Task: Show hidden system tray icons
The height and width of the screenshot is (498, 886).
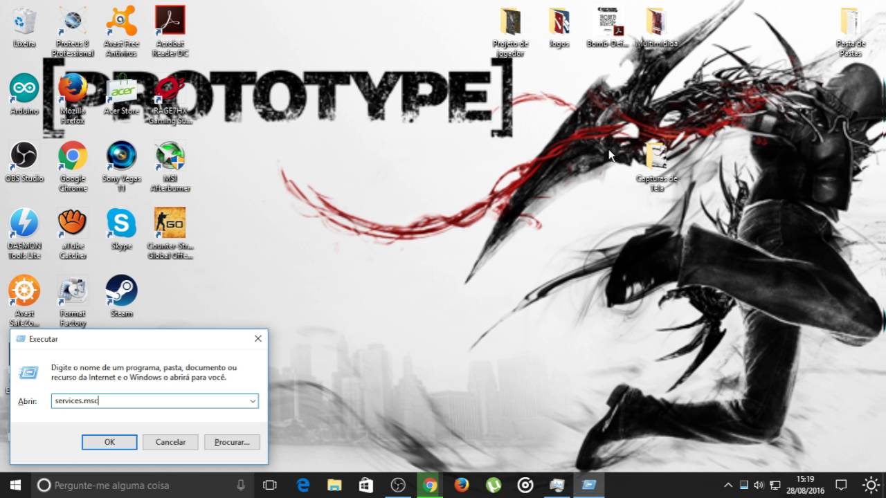Action: [x=728, y=485]
